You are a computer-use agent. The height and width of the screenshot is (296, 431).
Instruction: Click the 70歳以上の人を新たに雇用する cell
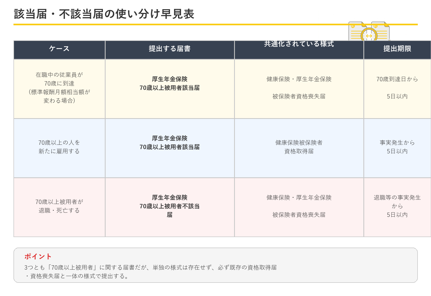tap(59, 148)
